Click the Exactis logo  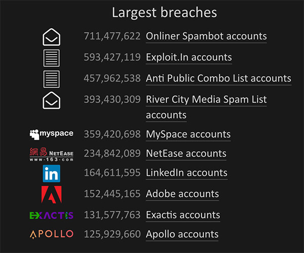52,215
